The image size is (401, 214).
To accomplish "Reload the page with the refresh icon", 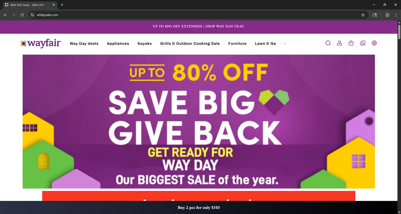I will 22,15.
